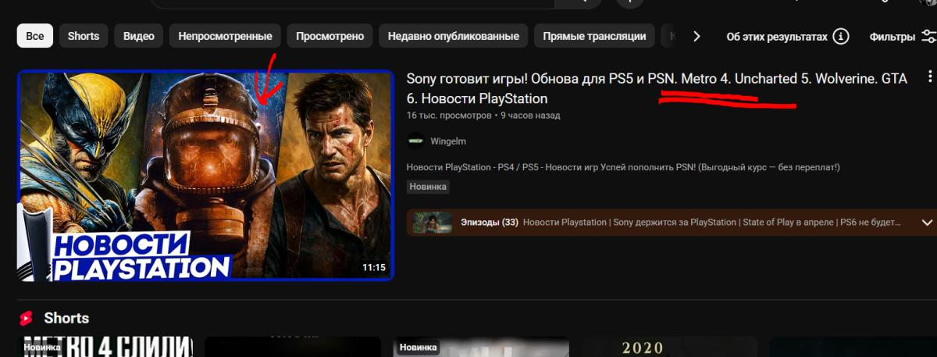Click the red Shorts section logo icon
The image size is (937, 357).
pos(27,318)
